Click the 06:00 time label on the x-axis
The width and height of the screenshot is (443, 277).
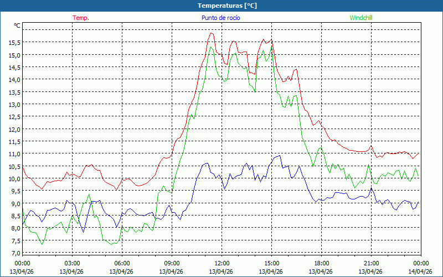tap(122, 263)
